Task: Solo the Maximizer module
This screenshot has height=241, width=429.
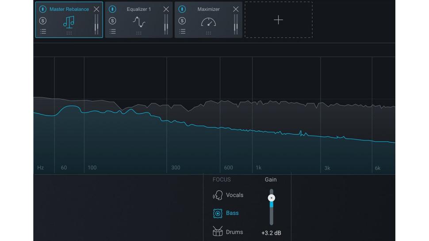Action: click(182, 21)
